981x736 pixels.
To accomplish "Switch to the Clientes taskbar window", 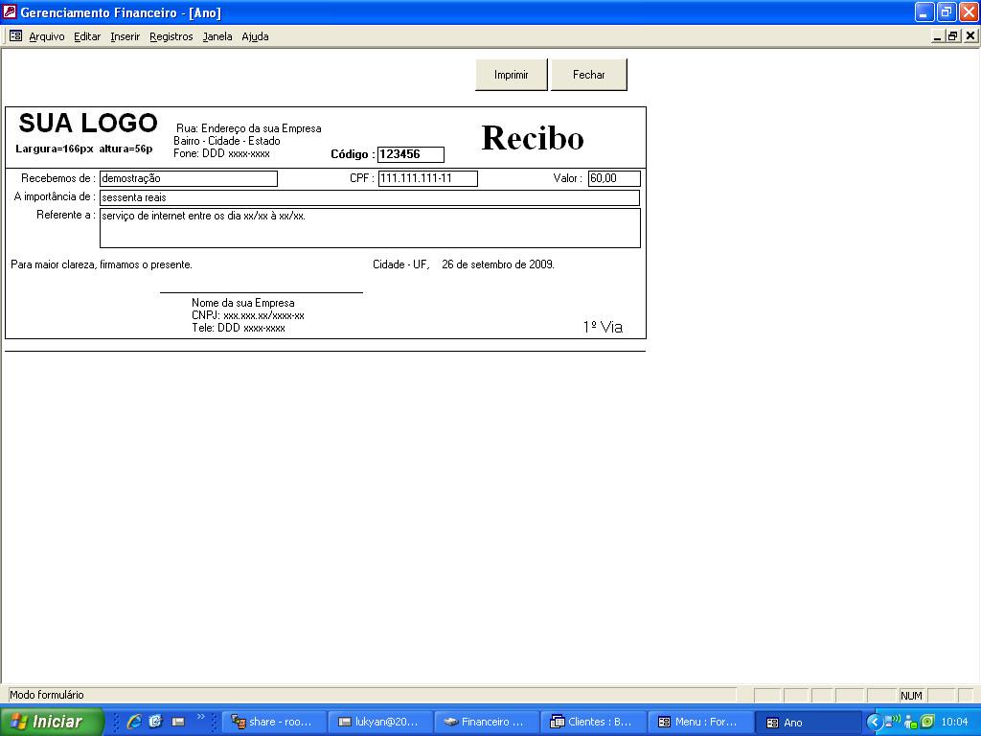I will coord(592,722).
